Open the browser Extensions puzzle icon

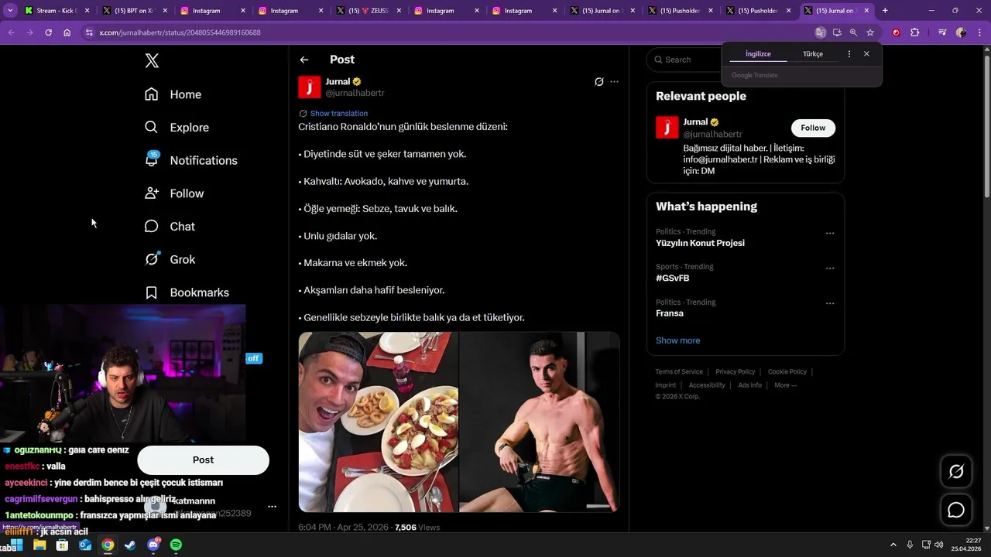coord(915,32)
